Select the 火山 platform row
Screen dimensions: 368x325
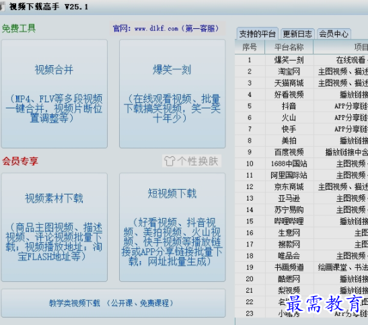pyautogui.click(x=289, y=118)
